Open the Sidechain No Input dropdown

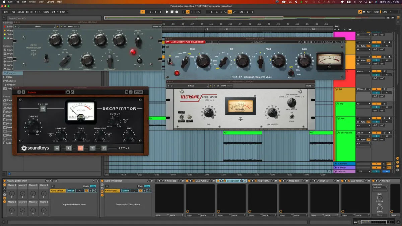point(380,187)
